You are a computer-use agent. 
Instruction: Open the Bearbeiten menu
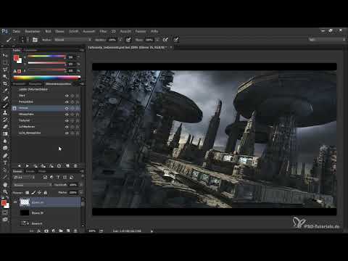(33, 31)
